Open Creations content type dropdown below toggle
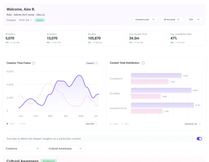 tap(23, 149)
